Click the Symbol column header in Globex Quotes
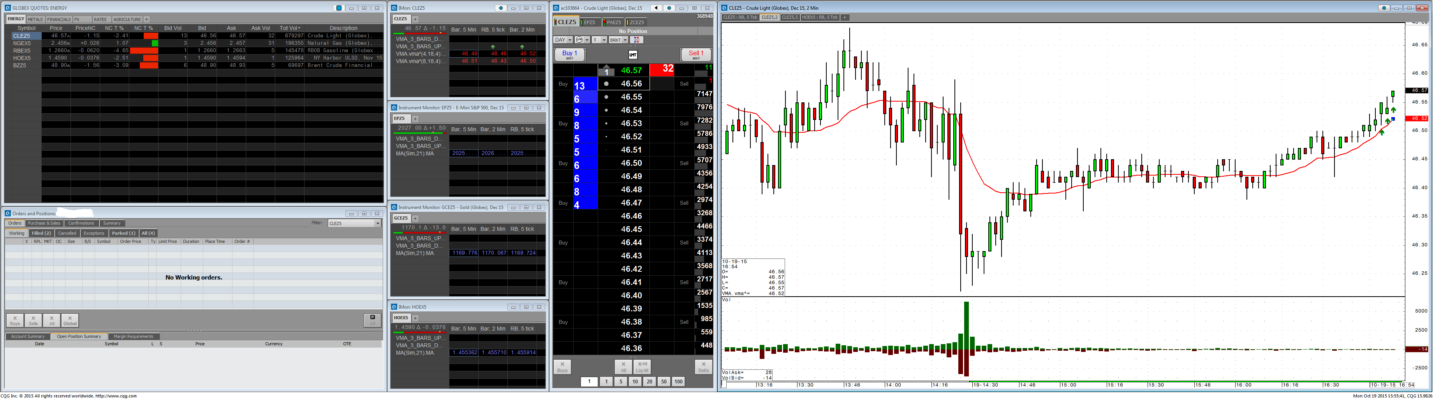Viewport: 1433px width, 399px height. (27, 28)
